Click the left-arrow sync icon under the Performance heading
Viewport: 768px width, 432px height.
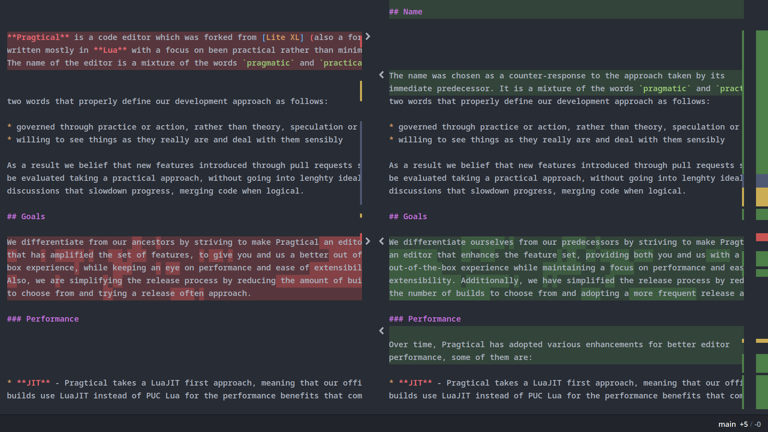(382, 331)
